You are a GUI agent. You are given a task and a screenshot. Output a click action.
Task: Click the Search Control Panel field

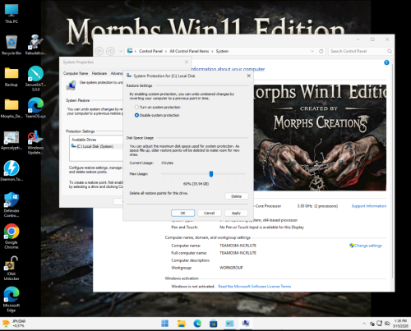click(358, 51)
